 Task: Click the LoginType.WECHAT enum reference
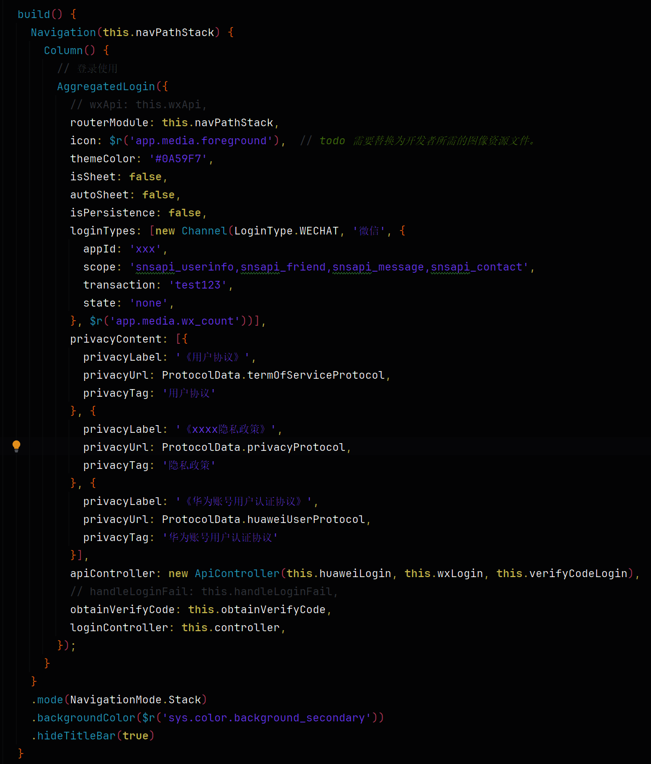[x=286, y=231]
